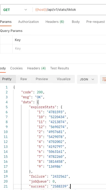The width and height of the screenshot is (106, 190).
Task: Click the empty Key input field
Action: click(x=59, y=48)
